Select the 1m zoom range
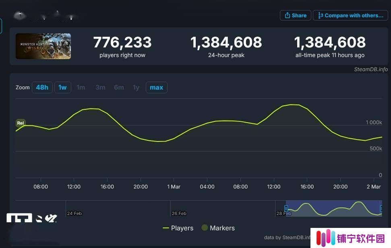The width and height of the screenshot is (391, 248). tap(81, 87)
